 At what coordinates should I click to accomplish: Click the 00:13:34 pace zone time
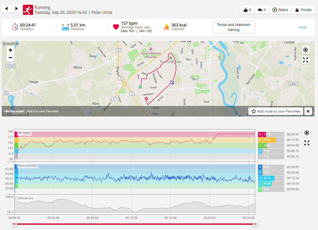pos(293,178)
